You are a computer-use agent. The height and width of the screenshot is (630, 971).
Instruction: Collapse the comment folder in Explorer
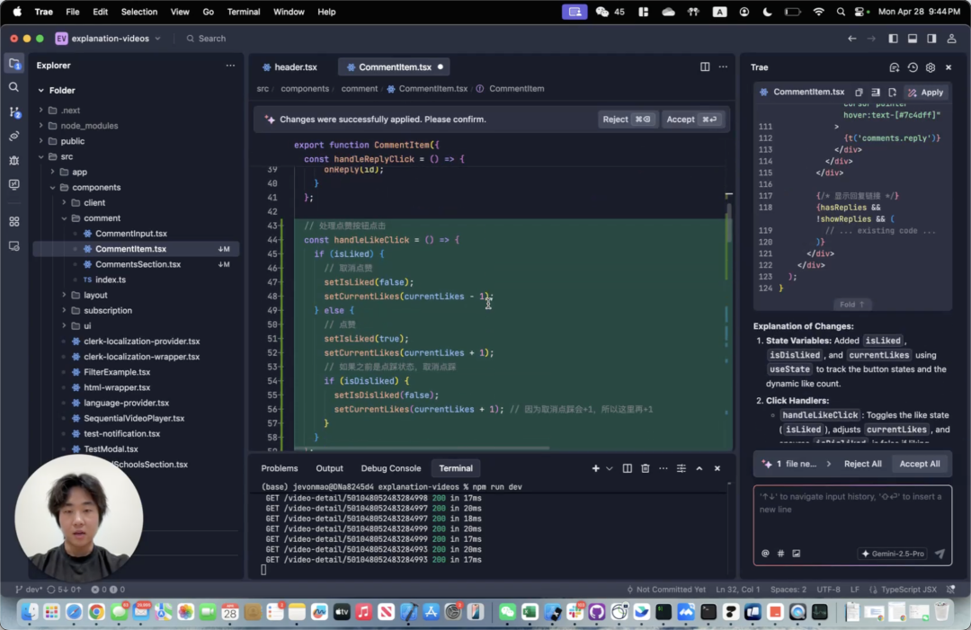click(102, 218)
